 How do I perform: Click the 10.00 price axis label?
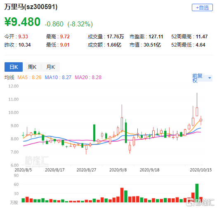tap(14, 113)
